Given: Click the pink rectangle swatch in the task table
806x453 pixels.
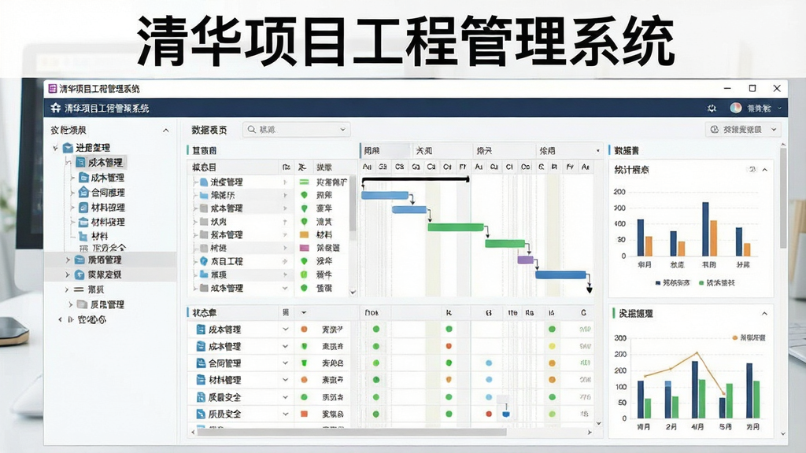Looking at the screenshot, I should tap(304, 248).
